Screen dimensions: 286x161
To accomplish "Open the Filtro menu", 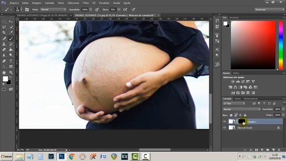I will click(x=86, y=3).
